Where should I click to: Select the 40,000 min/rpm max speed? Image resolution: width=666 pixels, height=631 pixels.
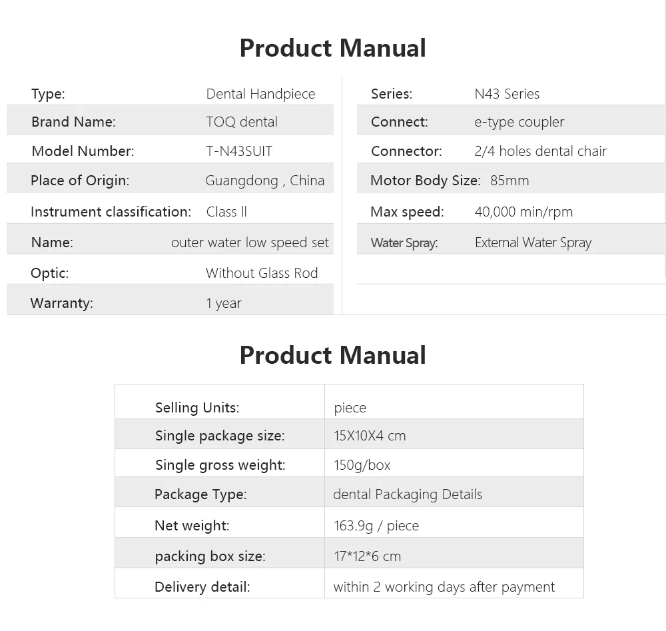[523, 212]
